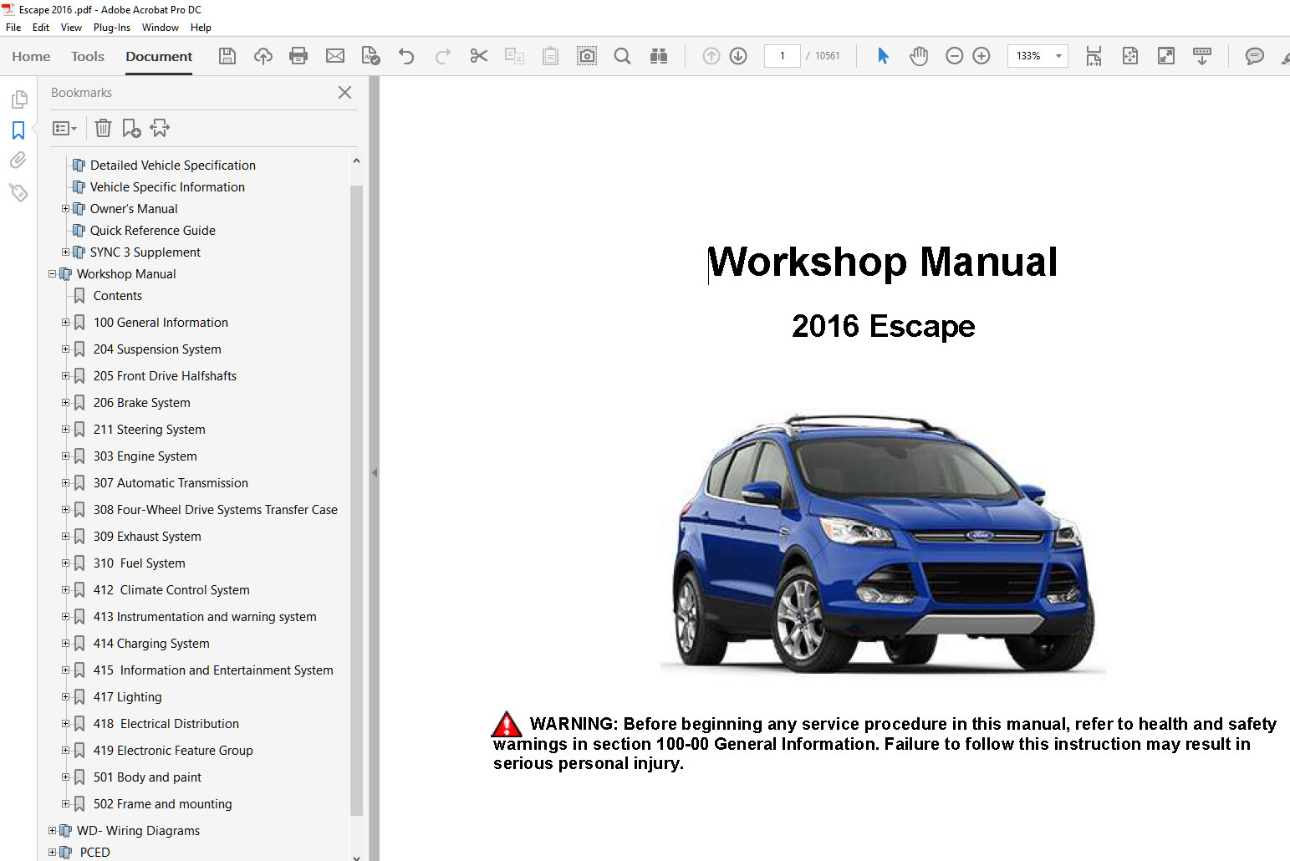The height and width of the screenshot is (861, 1290).
Task: Delete selected bookmark with trash icon
Action: click(103, 128)
